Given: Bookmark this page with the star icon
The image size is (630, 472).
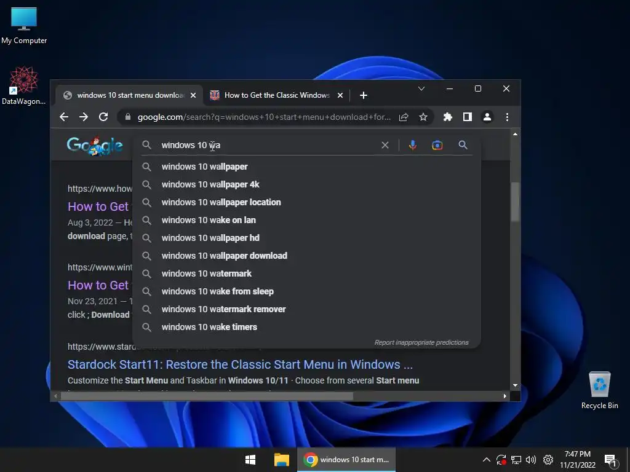Looking at the screenshot, I should click(x=423, y=117).
